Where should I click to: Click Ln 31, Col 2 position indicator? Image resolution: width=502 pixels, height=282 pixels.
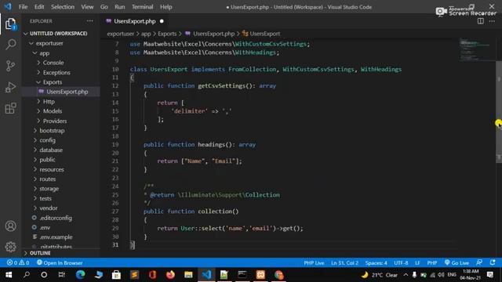(344, 263)
